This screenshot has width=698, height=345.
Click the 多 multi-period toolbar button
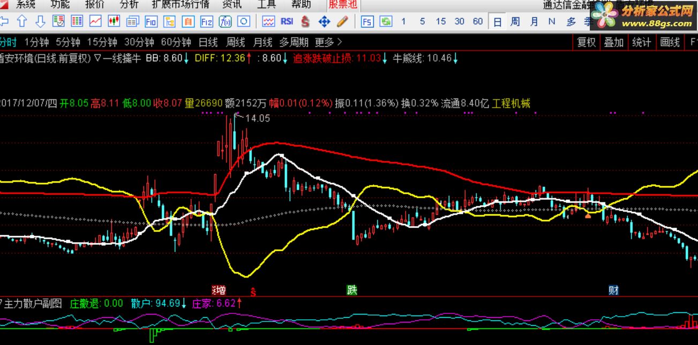point(571,21)
